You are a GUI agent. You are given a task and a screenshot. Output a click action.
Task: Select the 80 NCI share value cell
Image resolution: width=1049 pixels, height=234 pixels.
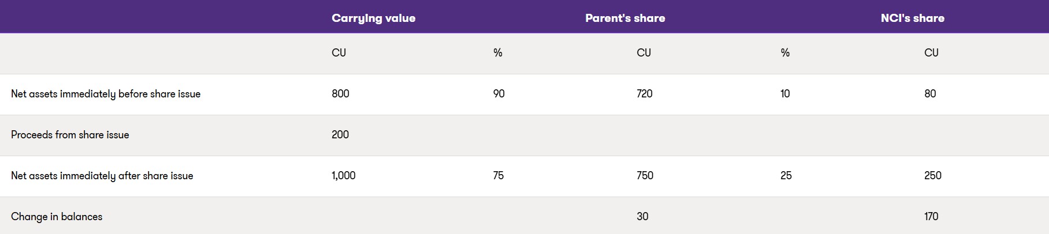click(930, 94)
